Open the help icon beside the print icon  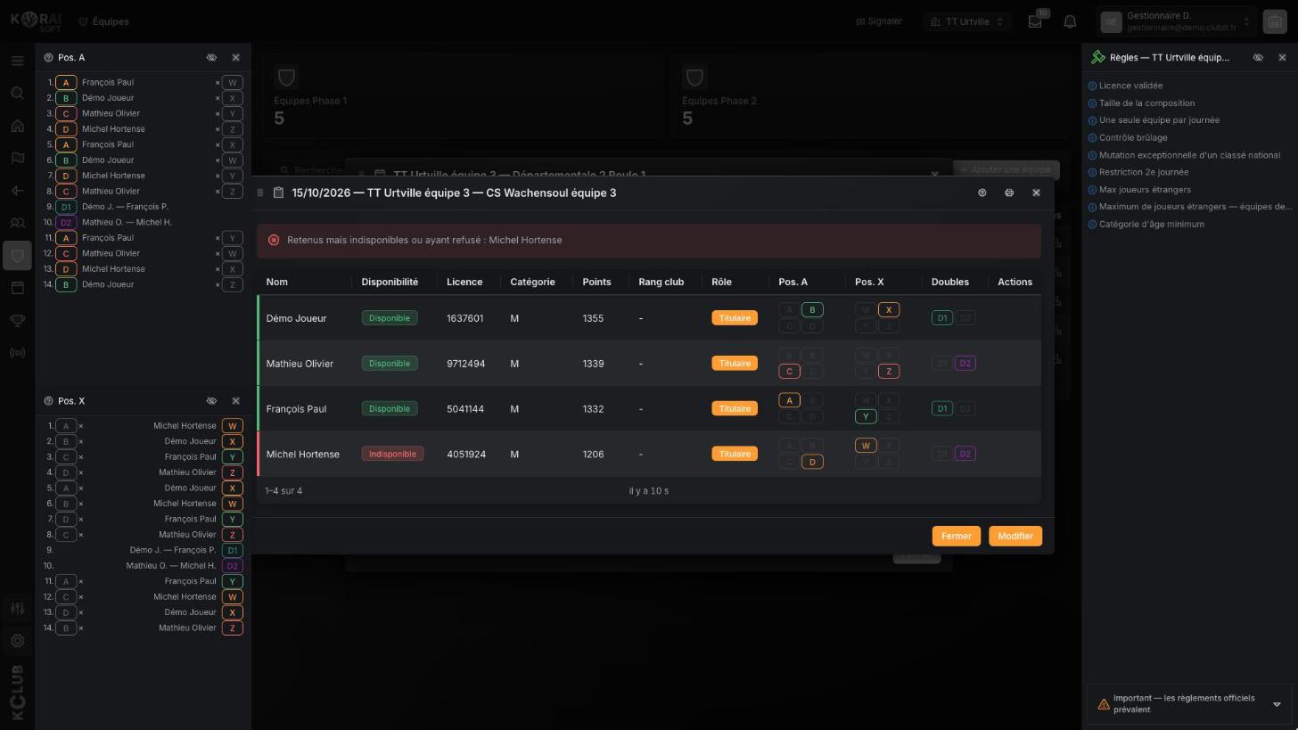[982, 193]
